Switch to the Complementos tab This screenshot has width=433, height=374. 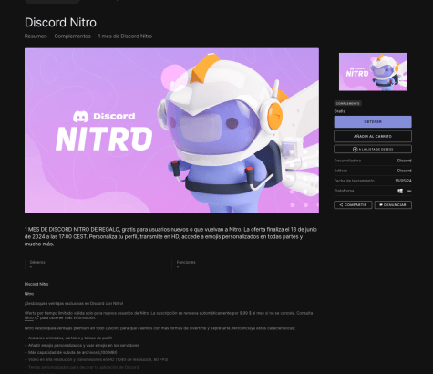[x=72, y=36]
